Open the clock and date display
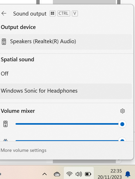 110,174
